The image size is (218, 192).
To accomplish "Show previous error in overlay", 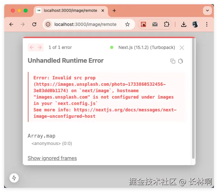I will pyautogui.click(x=32, y=47).
